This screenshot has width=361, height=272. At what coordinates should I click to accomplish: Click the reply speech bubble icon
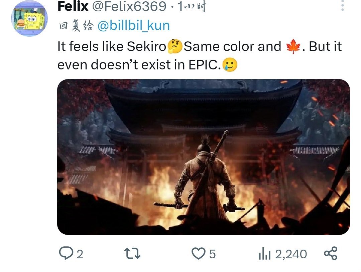pyautogui.click(x=66, y=254)
